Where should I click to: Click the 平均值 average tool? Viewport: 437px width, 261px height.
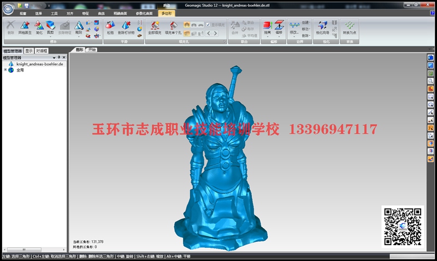pos(249,36)
